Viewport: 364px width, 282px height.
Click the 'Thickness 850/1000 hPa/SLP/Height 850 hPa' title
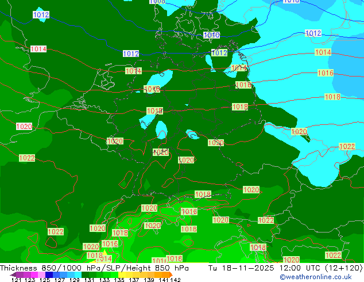pyautogui.click(x=94, y=268)
